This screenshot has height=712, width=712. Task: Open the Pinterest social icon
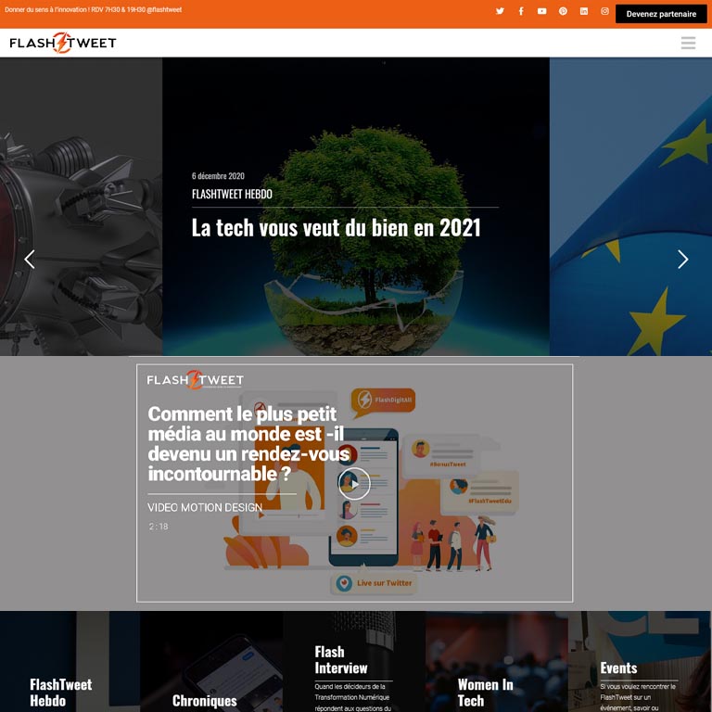pyautogui.click(x=563, y=11)
